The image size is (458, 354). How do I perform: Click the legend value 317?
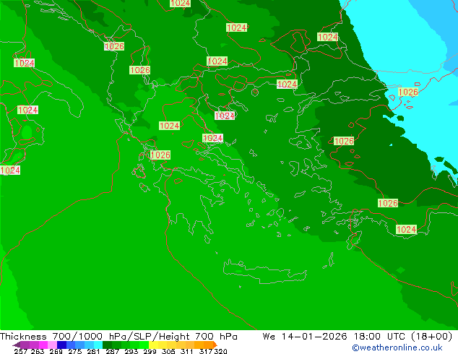point(206,351)
